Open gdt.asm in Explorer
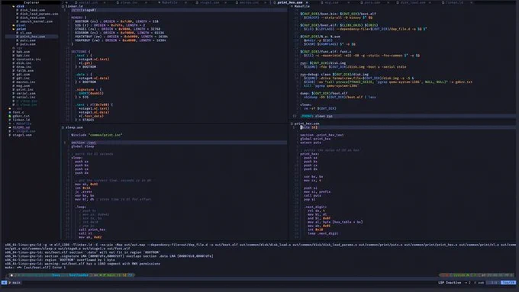 23,75
